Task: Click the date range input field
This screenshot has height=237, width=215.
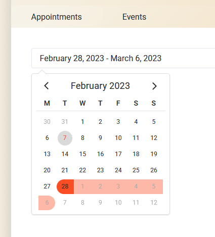Action: tap(123, 58)
